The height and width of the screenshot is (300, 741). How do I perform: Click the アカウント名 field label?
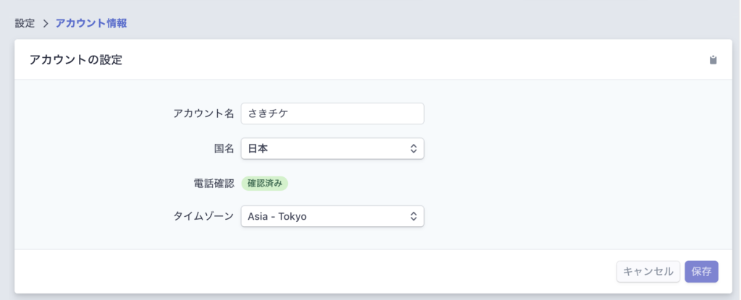pyautogui.click(x=203, y=114)
